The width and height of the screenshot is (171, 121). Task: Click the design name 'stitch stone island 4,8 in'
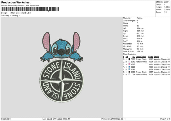[21, 13]
